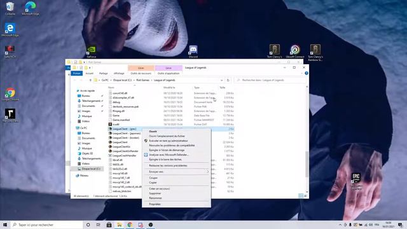Select Objets 3D in navigation pane
The height and width of the screenshot is (229, 407).
(86, 153)
